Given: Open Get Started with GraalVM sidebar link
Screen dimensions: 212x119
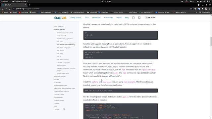Looking at the screenshot, I should pos(65,33).
